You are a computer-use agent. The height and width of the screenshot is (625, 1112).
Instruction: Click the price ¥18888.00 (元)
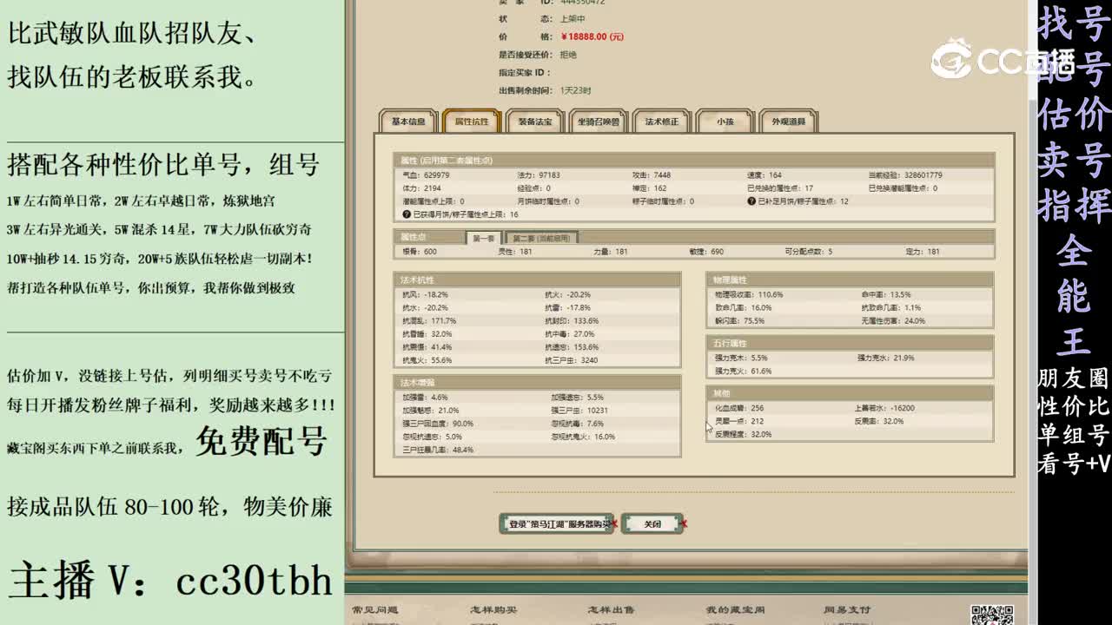(592, 37)
